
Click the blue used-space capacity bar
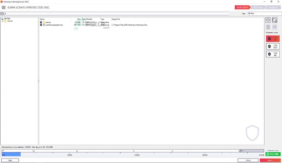point(11,154)
